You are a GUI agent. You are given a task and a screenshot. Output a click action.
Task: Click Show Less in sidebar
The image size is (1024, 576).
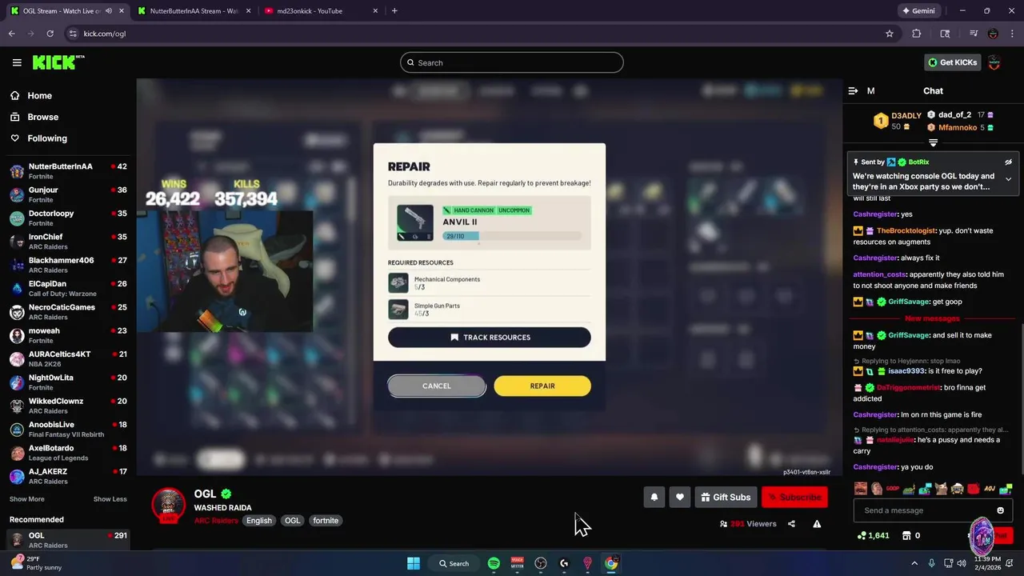coord(110,499)
